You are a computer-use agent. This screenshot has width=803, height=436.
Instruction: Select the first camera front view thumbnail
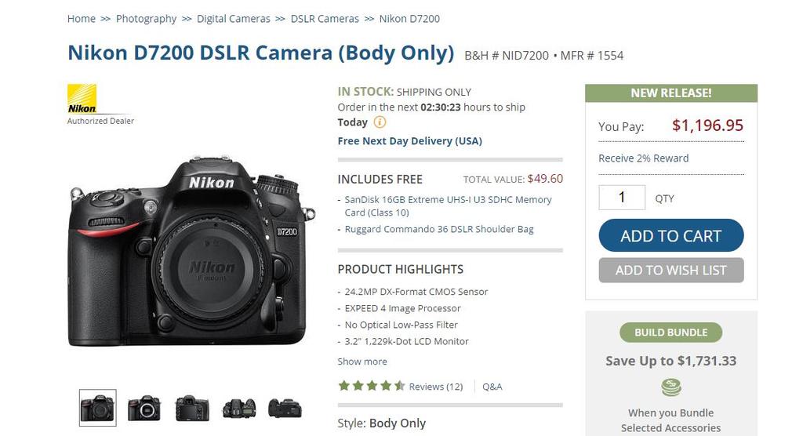[97, 408]
